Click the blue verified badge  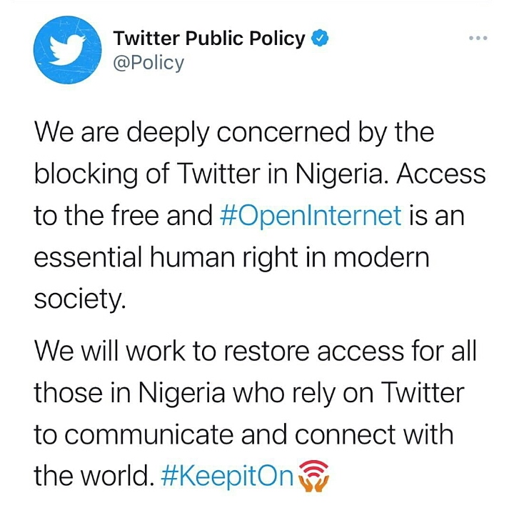[x=321, y=39]
